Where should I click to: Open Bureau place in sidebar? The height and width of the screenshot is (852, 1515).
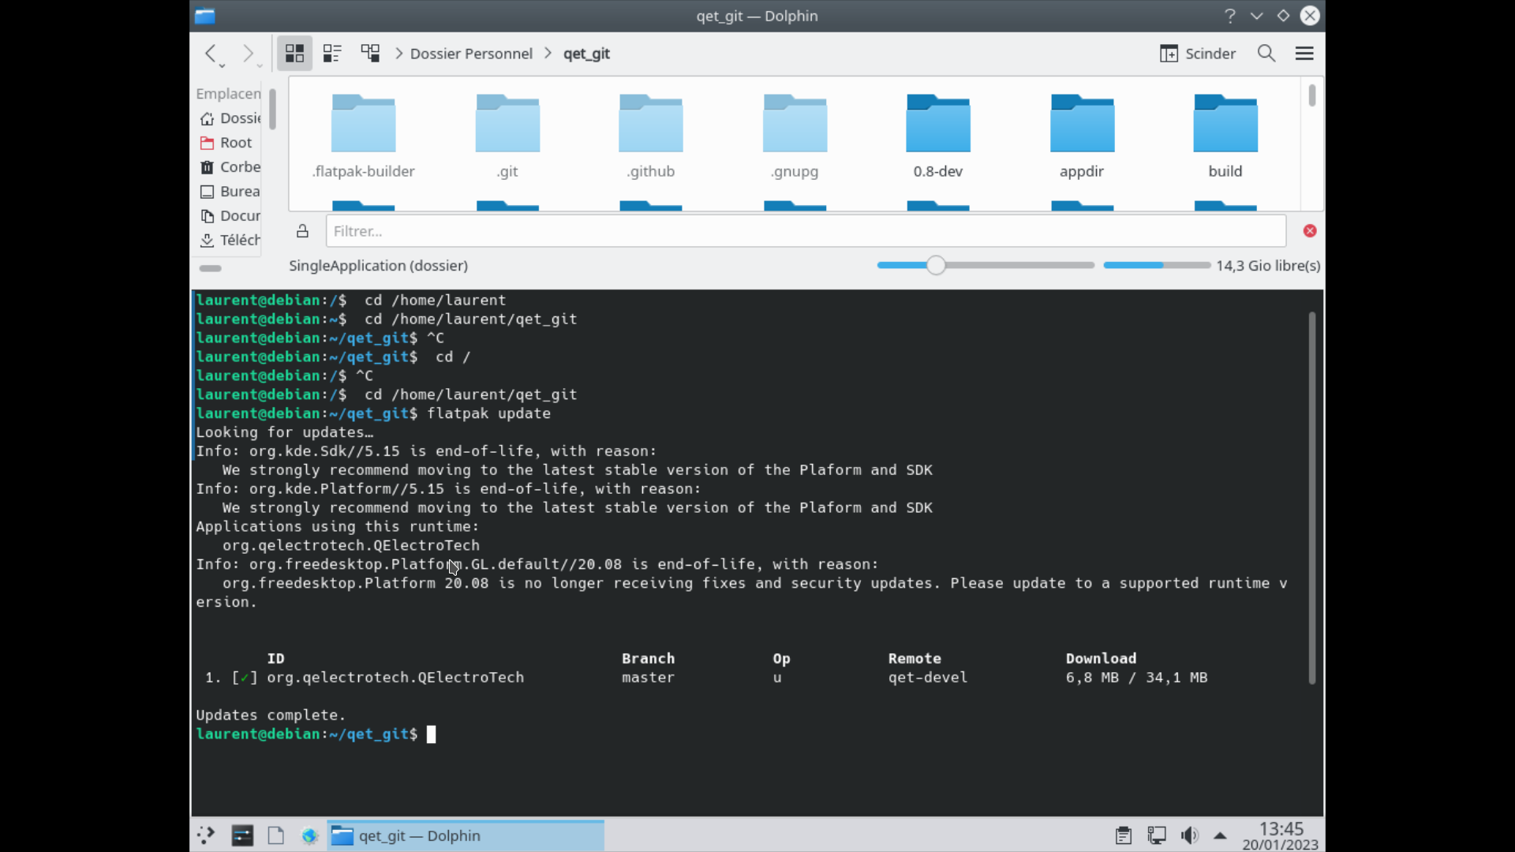[x=230, y=192]
